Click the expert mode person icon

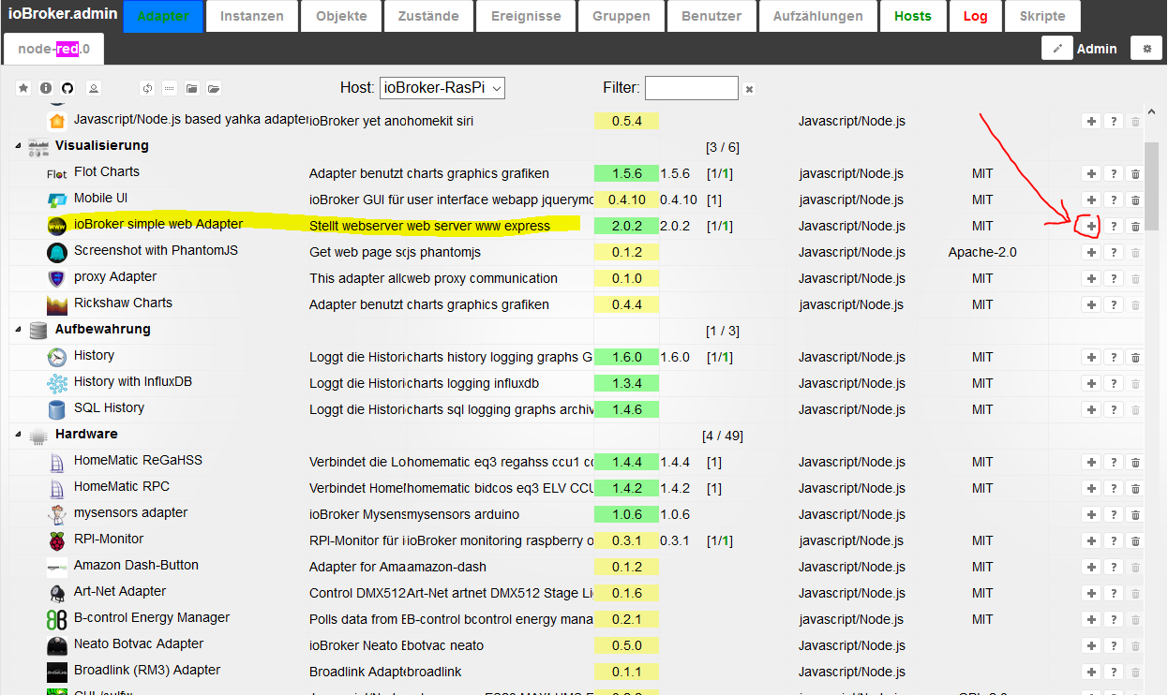click(x=93, y=88)
